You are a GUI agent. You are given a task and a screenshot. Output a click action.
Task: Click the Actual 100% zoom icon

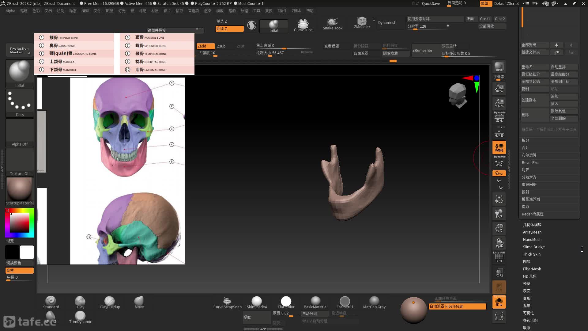499,89
